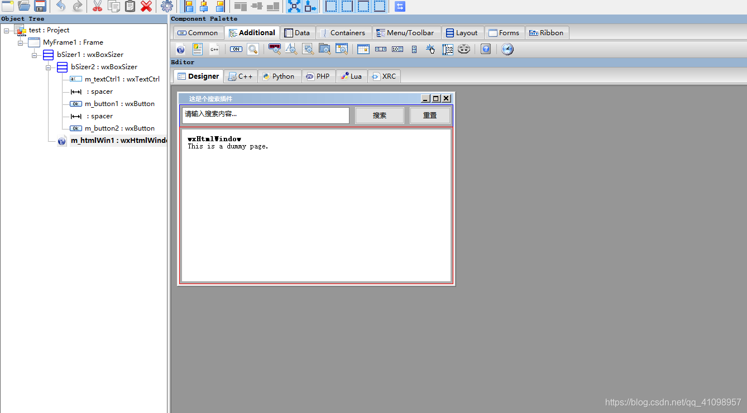
Task: Collapse the MyFrame1 Frame node
Action: (x=20, y=42)
